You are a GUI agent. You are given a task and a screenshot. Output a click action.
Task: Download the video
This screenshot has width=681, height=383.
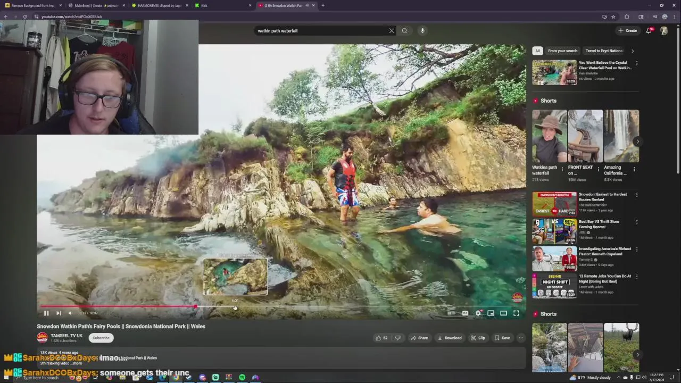pyautogui.click(x=450, y=338)
